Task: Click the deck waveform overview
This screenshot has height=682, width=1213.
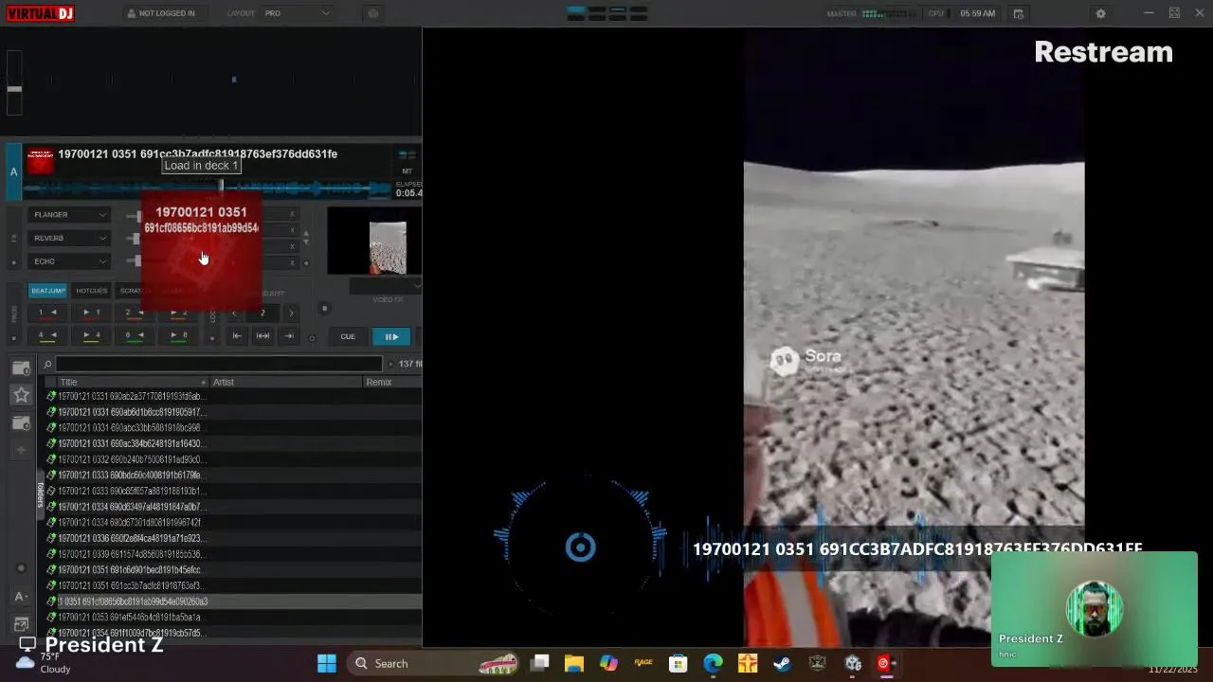Action: (x=208, y=188)
